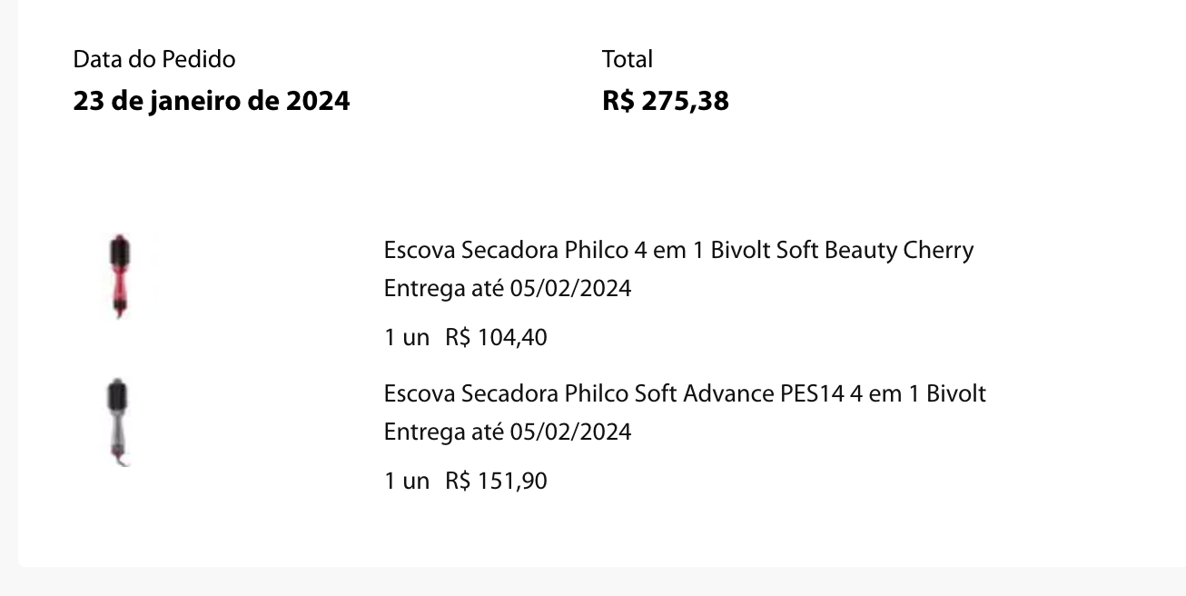Viewport: 1186px width, 596px height.
Task: Click the "PES14" model code text
Action: point(812,393)
